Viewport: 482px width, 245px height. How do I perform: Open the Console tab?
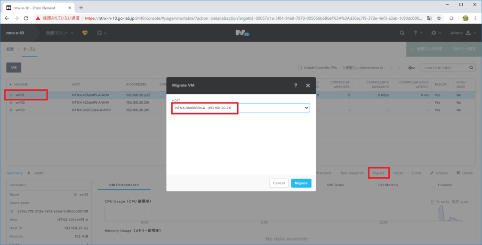click(x=445, y=185)
